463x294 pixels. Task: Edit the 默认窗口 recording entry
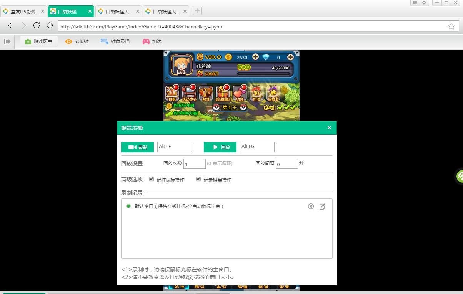point(322,206)
